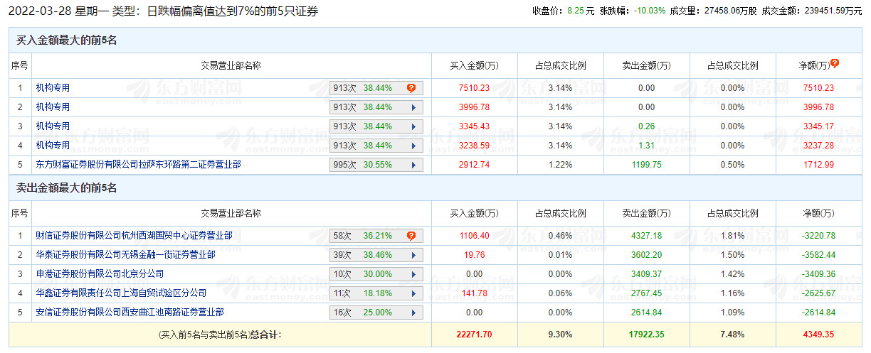Click the orange help icon in 财信证券 row
Screen dimensions: 871x353
tap(411, 236)
